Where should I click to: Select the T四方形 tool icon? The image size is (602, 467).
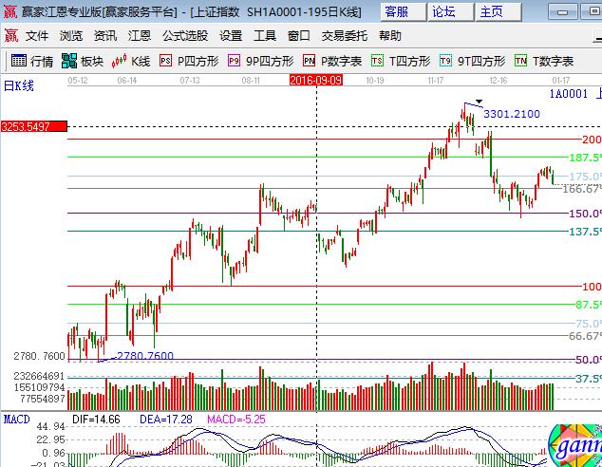(x=401, y=61)
